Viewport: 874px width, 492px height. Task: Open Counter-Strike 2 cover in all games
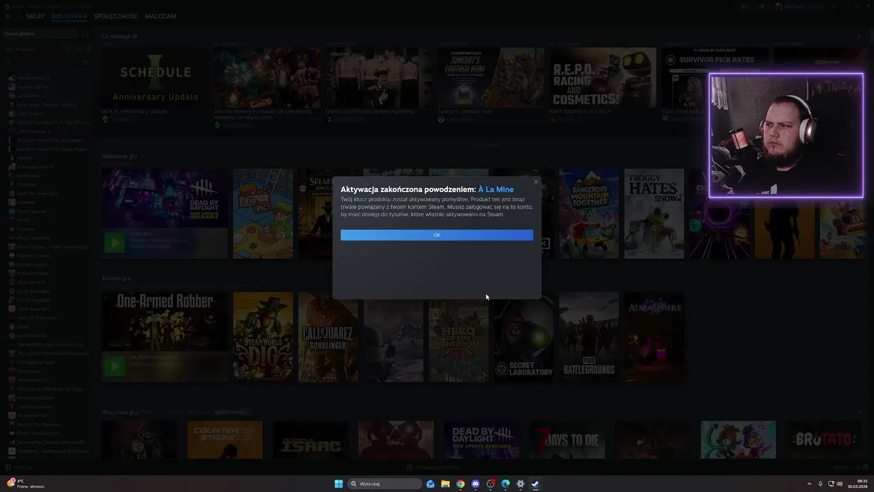pyautogui.click(x=225, y=440)
